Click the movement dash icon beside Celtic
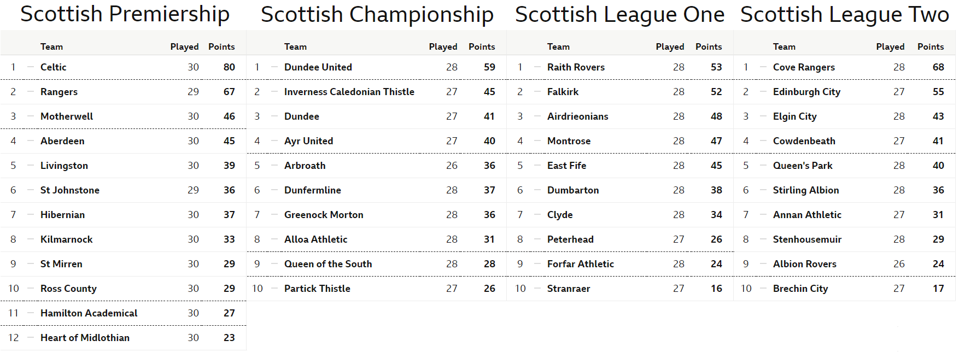 (31, 67)
